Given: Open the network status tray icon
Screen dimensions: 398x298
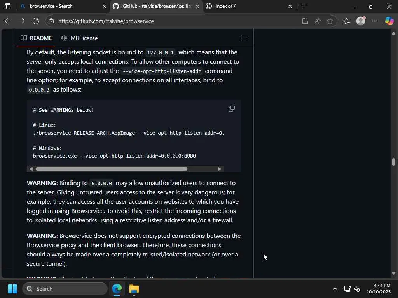Looking at the screenshot, I should point(347,289).
